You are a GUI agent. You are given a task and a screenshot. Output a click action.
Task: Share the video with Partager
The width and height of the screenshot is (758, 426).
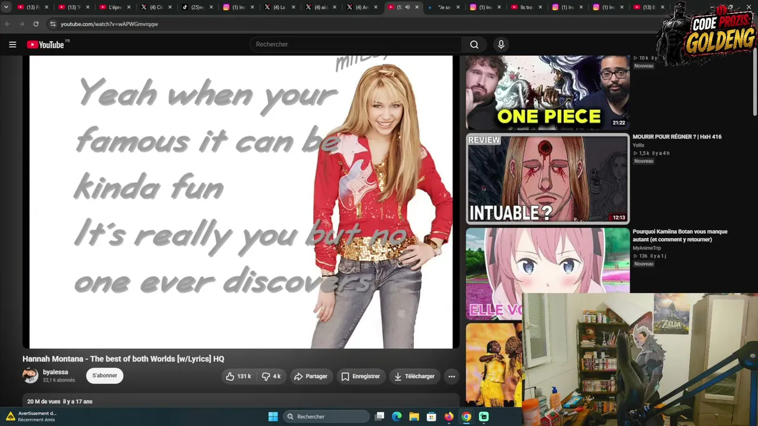(311, 376)
